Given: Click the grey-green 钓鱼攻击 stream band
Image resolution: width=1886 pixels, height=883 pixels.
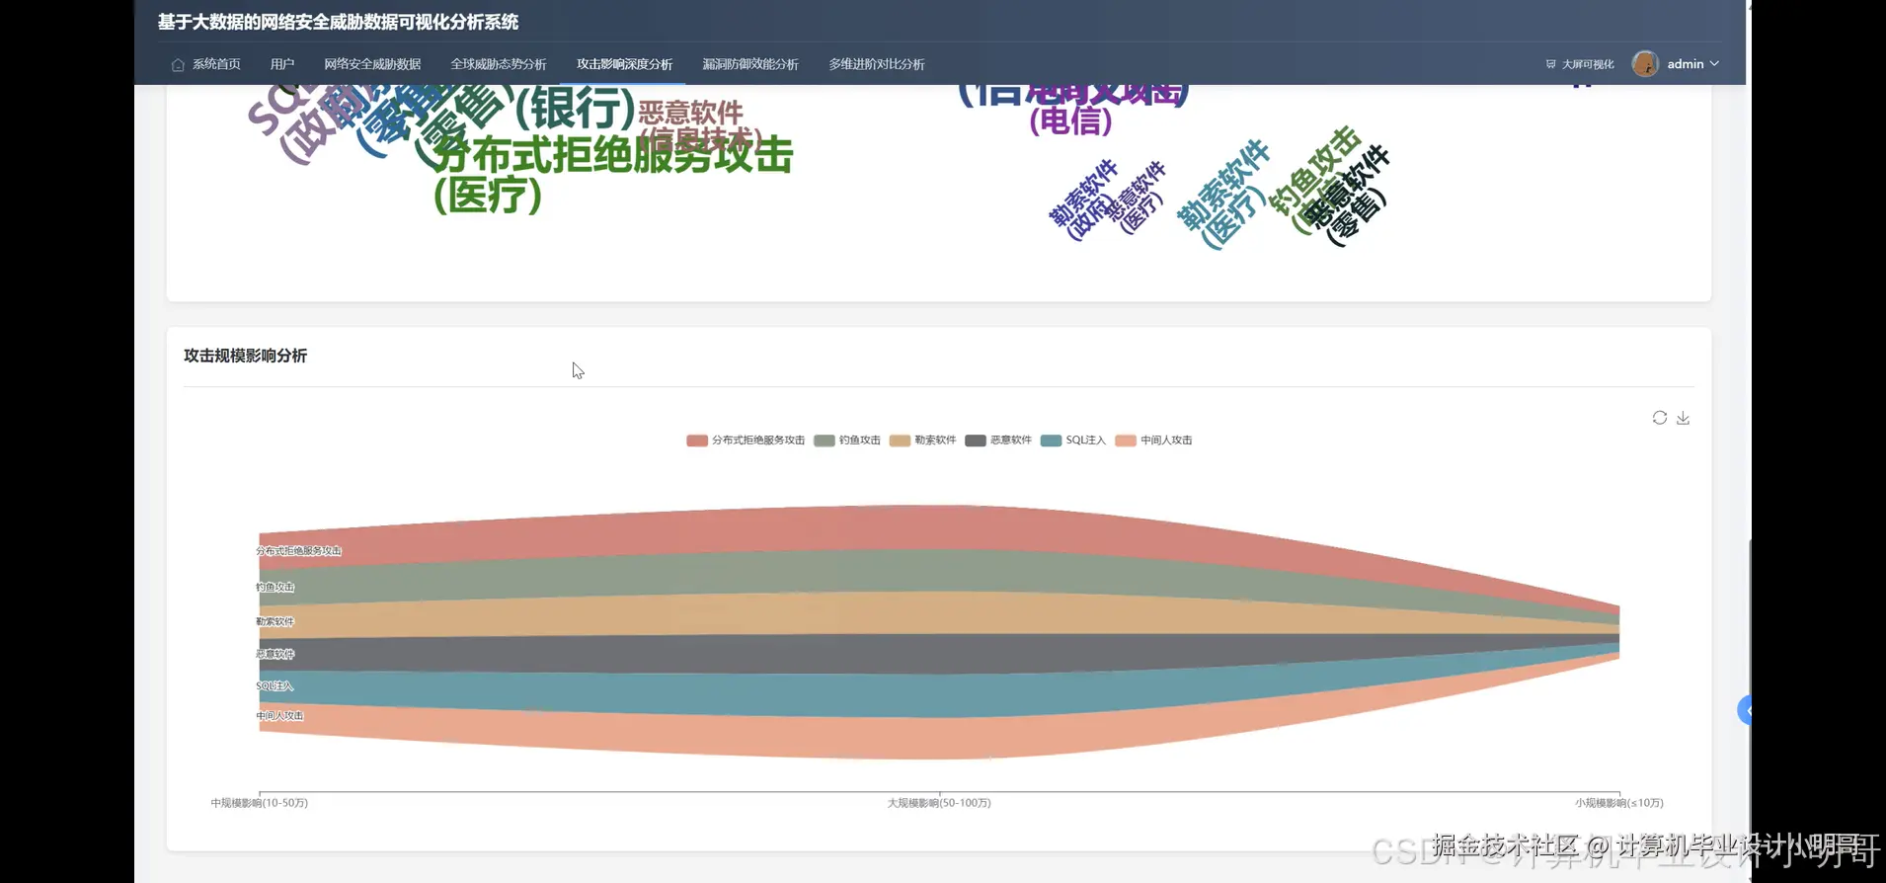Looking at the screenshot, I should coord(938,571).
